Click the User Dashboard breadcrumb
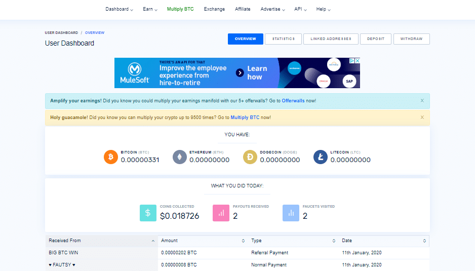 [61, 33]
